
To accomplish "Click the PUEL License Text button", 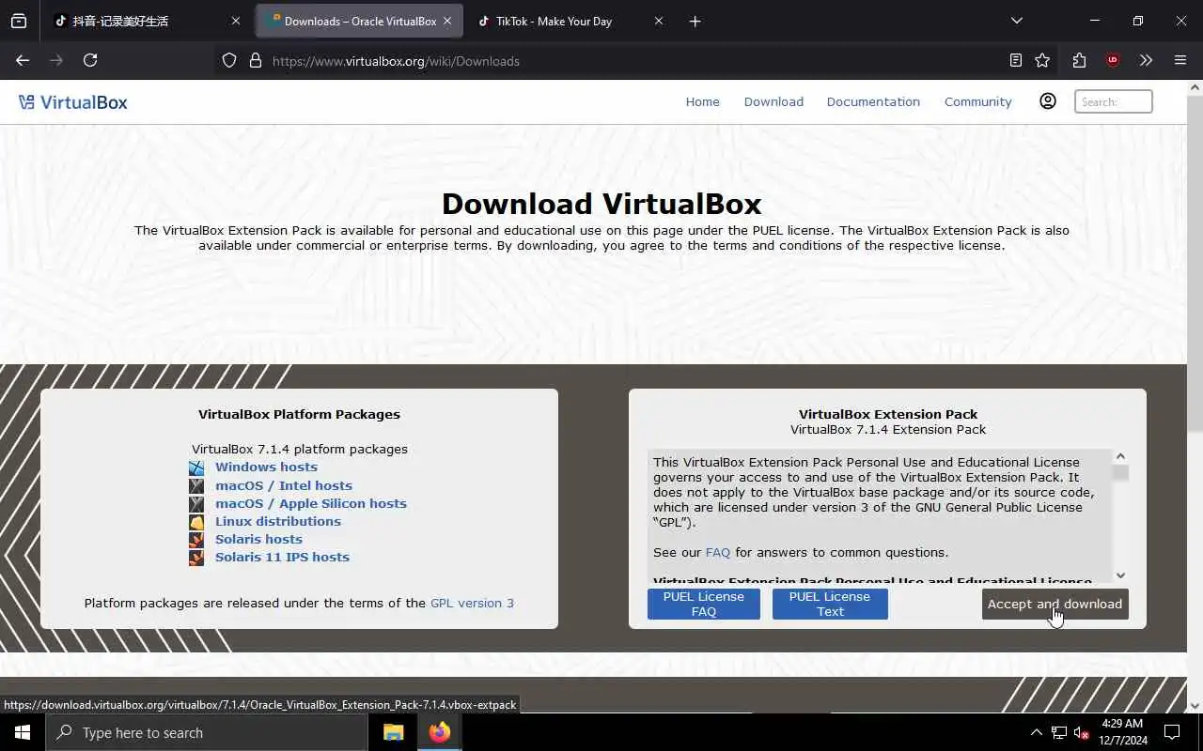I will 830,604.
